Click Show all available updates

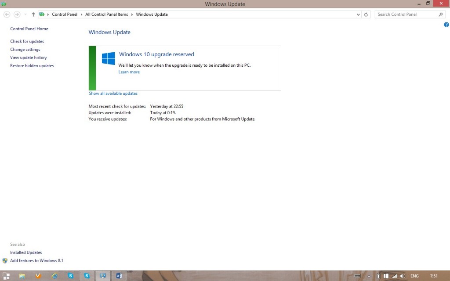coord(113,94)
